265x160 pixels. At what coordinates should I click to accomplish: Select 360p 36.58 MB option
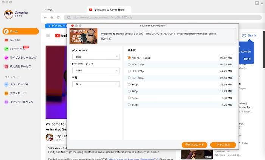(x=180, y=85)
